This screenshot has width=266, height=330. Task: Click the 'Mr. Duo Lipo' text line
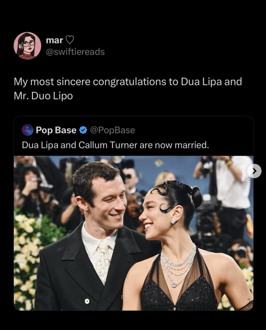(43, 96)
